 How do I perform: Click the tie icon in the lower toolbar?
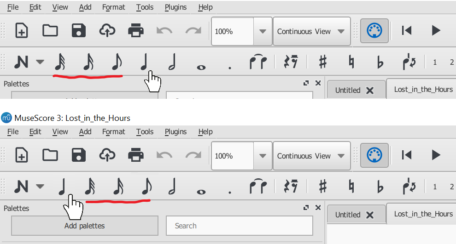(x=258, y=186)
